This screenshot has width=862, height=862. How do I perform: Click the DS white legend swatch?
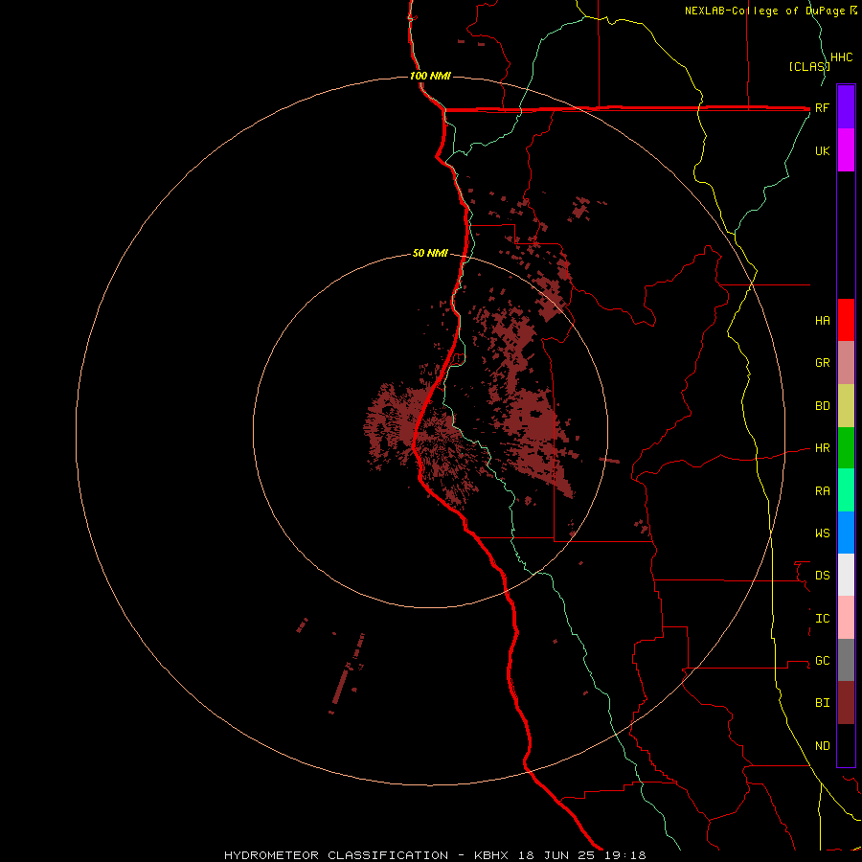846,575
